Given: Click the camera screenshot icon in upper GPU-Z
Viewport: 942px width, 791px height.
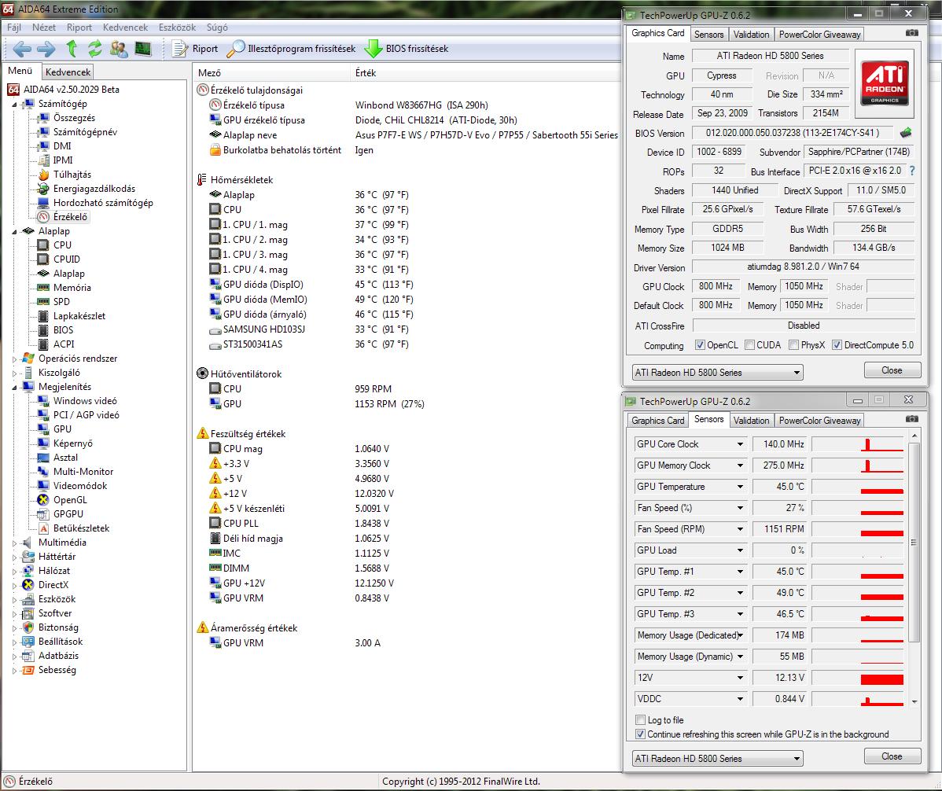Looking at the screenshot, I should [912, 33].
